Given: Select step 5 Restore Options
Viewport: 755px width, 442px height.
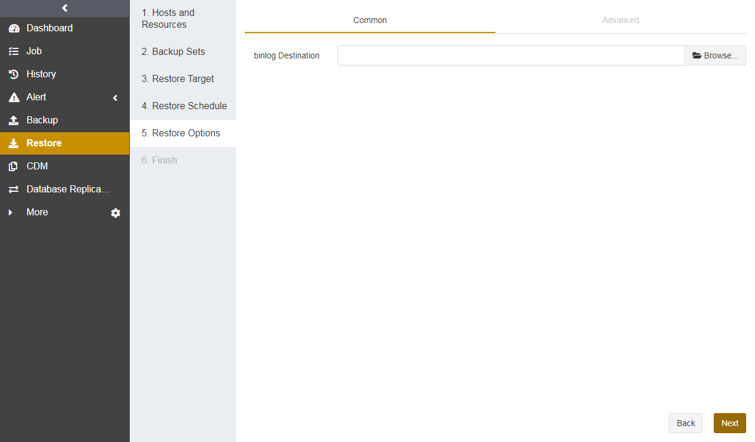Looking at the screenshot, I should pos(183,133).
